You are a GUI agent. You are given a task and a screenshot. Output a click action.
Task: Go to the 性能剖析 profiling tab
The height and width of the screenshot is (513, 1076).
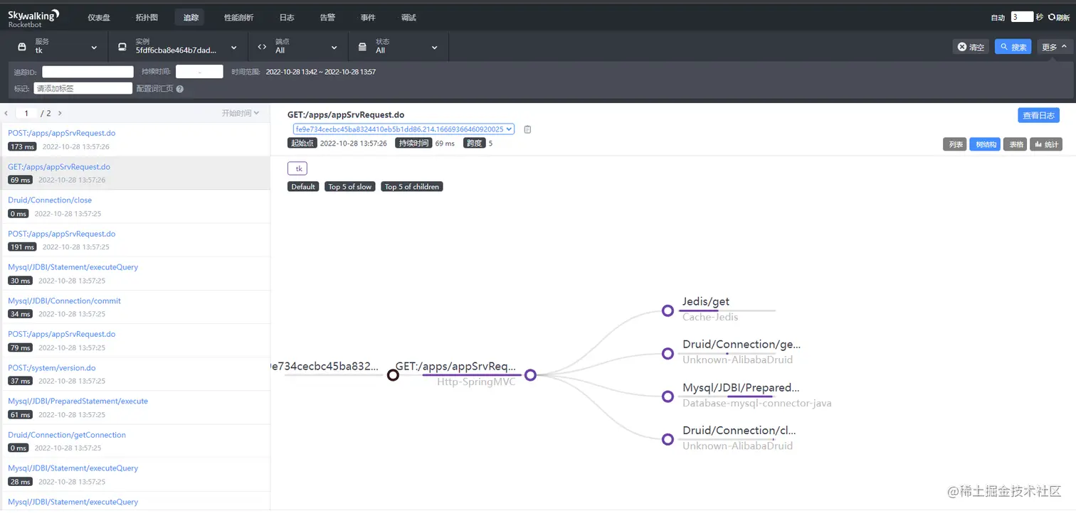pyautogui.click(x=238, y=18)
